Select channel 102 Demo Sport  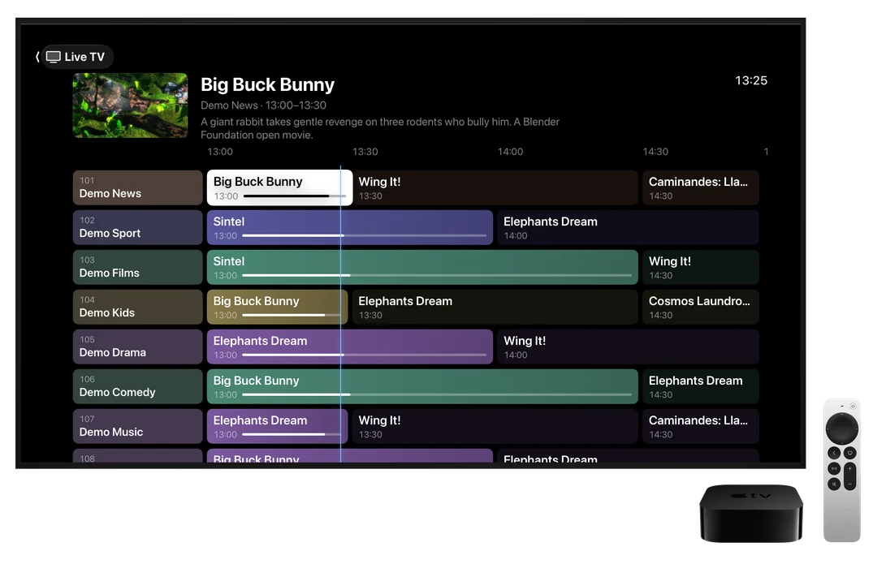pos(137,227)
